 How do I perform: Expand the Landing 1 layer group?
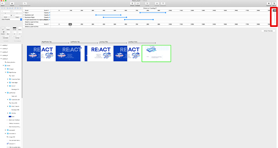point(1,45)
